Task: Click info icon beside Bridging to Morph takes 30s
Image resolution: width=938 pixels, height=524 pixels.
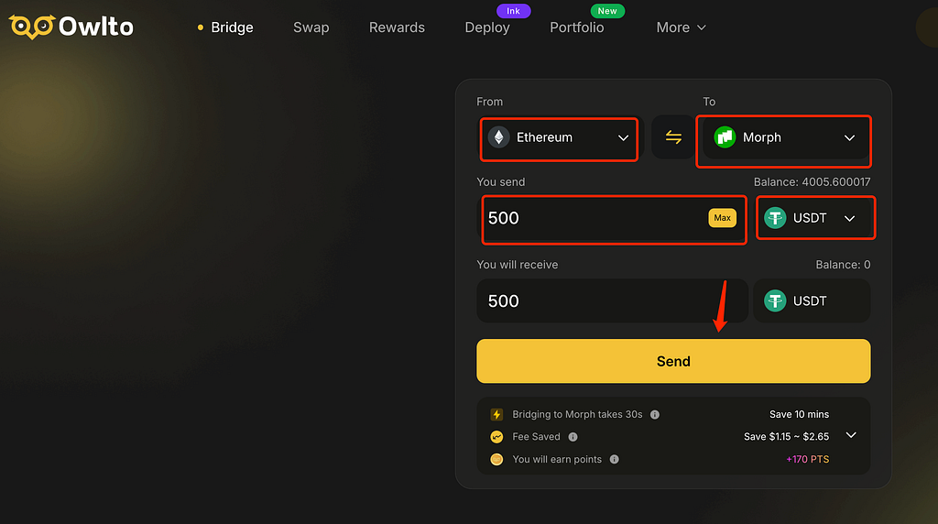Action: 655,415
